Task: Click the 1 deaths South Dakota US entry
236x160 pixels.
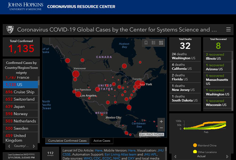Action: point(185,98)
